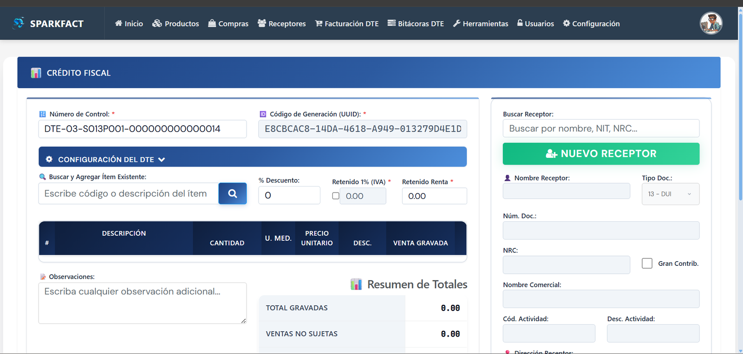Viewport: 743px width, 354px height.
Task: Click the gear icon in Configuración del DTE
Action: tap(49, 159)
